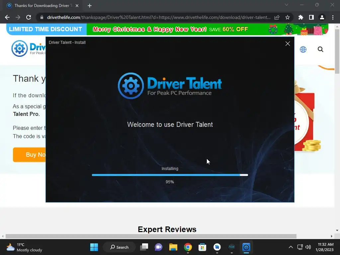Screen dimensions: 340x255
Task: Open Chrome three-dot menu
Action: point(333,17)
